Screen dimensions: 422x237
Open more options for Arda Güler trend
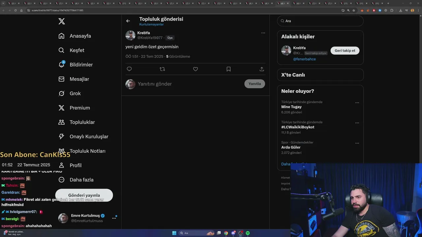point(357,144)
